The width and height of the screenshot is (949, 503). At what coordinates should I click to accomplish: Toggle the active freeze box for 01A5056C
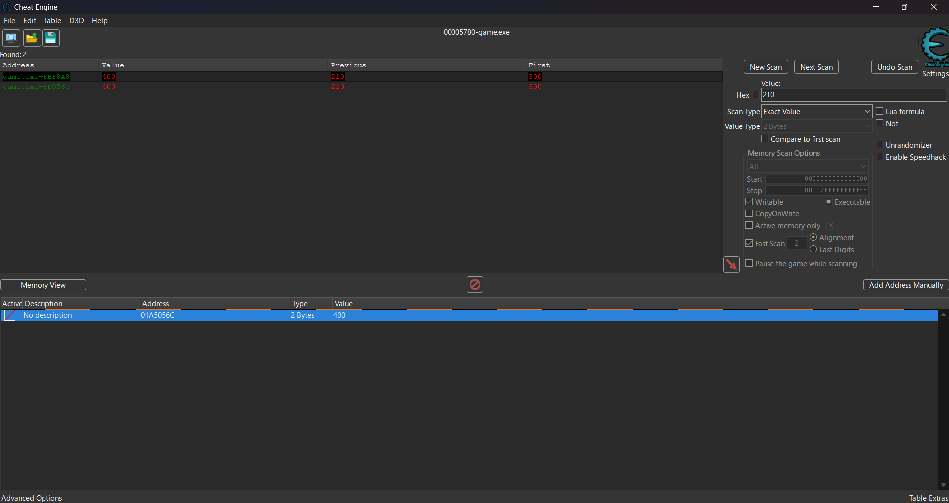(9, 315)
